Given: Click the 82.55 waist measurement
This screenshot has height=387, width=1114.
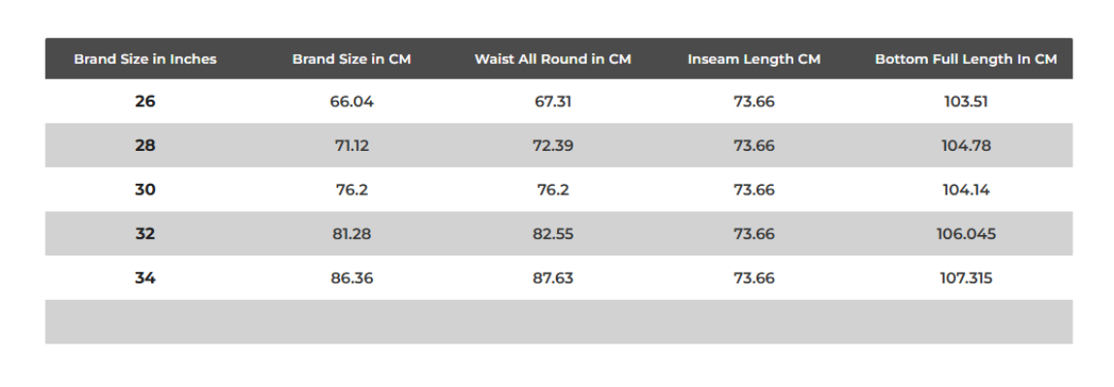Looking at the screenshot, I should coord(552,234).
